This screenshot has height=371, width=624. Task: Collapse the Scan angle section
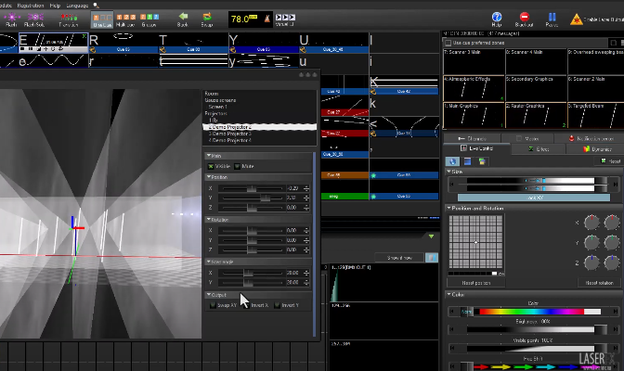tap(209, 262)
